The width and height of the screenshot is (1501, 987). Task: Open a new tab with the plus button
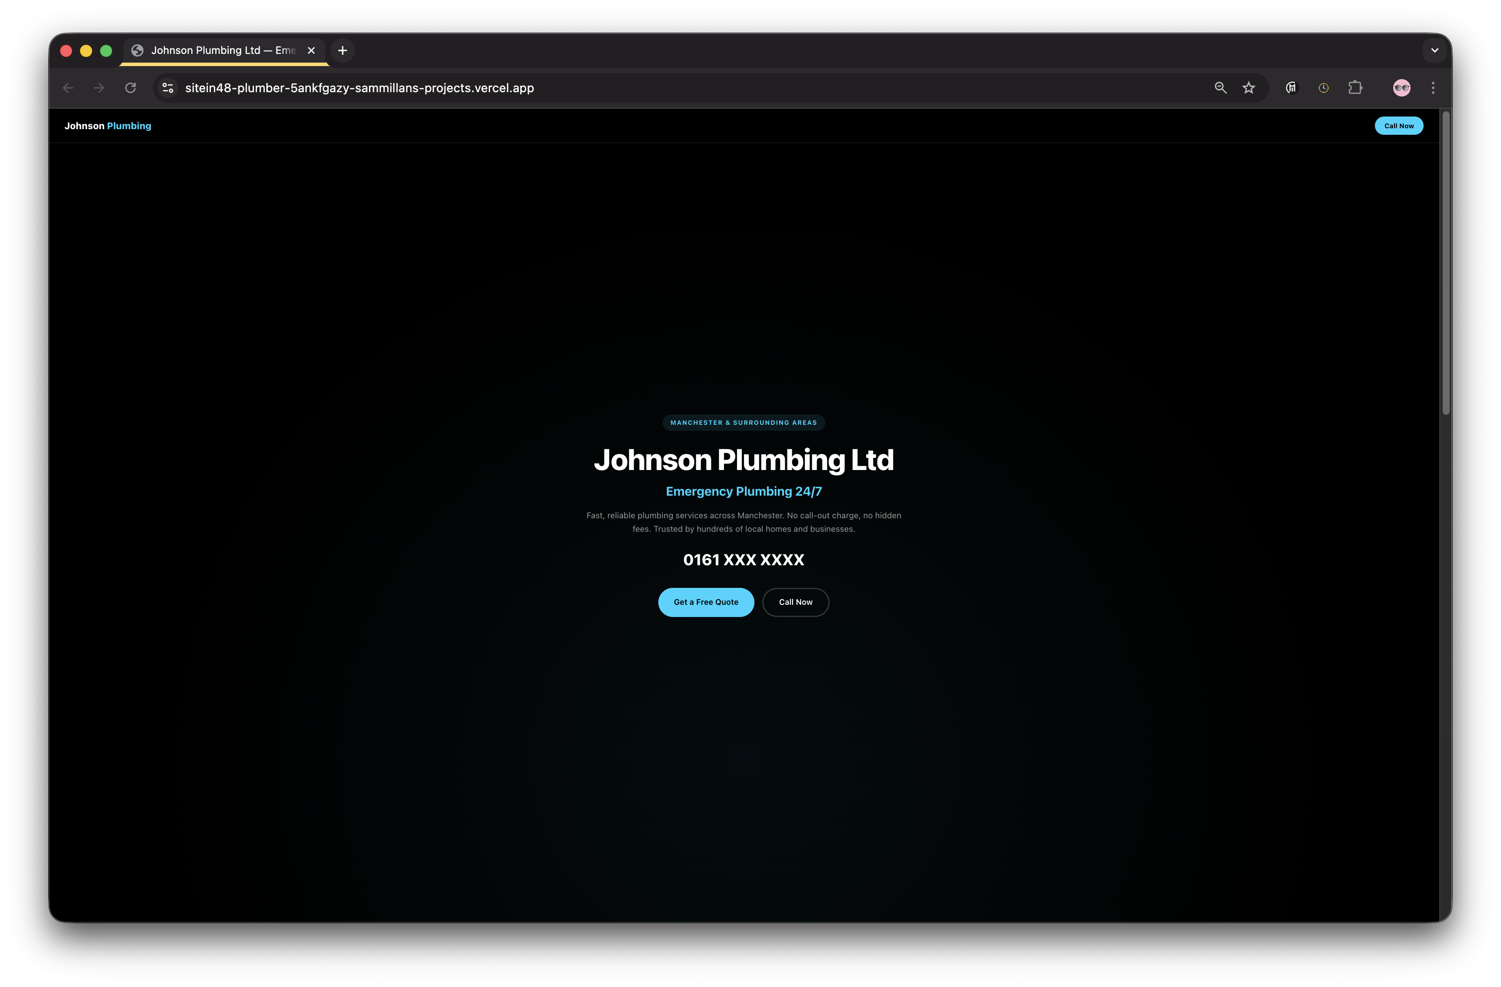(x=343, y=50)
